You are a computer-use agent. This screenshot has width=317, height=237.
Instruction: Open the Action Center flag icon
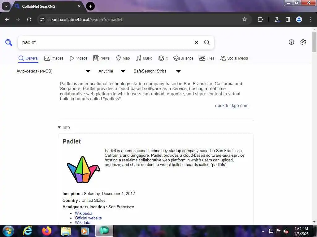278,231
